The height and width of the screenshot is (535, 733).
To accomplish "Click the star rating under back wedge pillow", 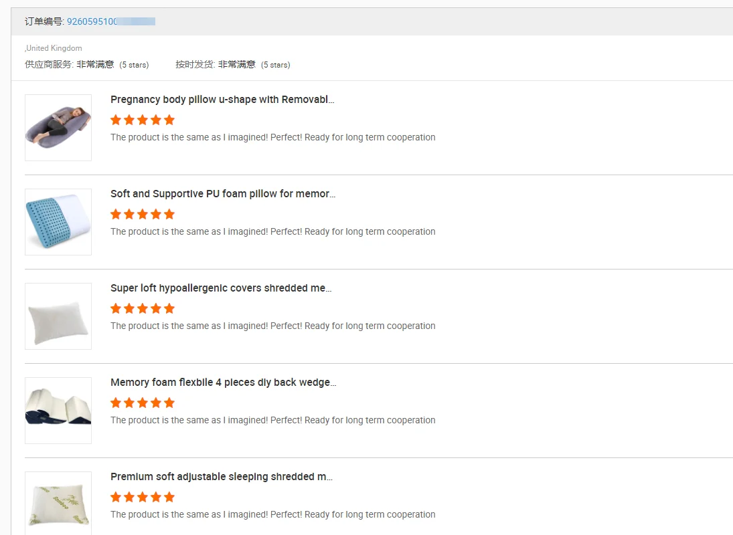I will [143, 403].
